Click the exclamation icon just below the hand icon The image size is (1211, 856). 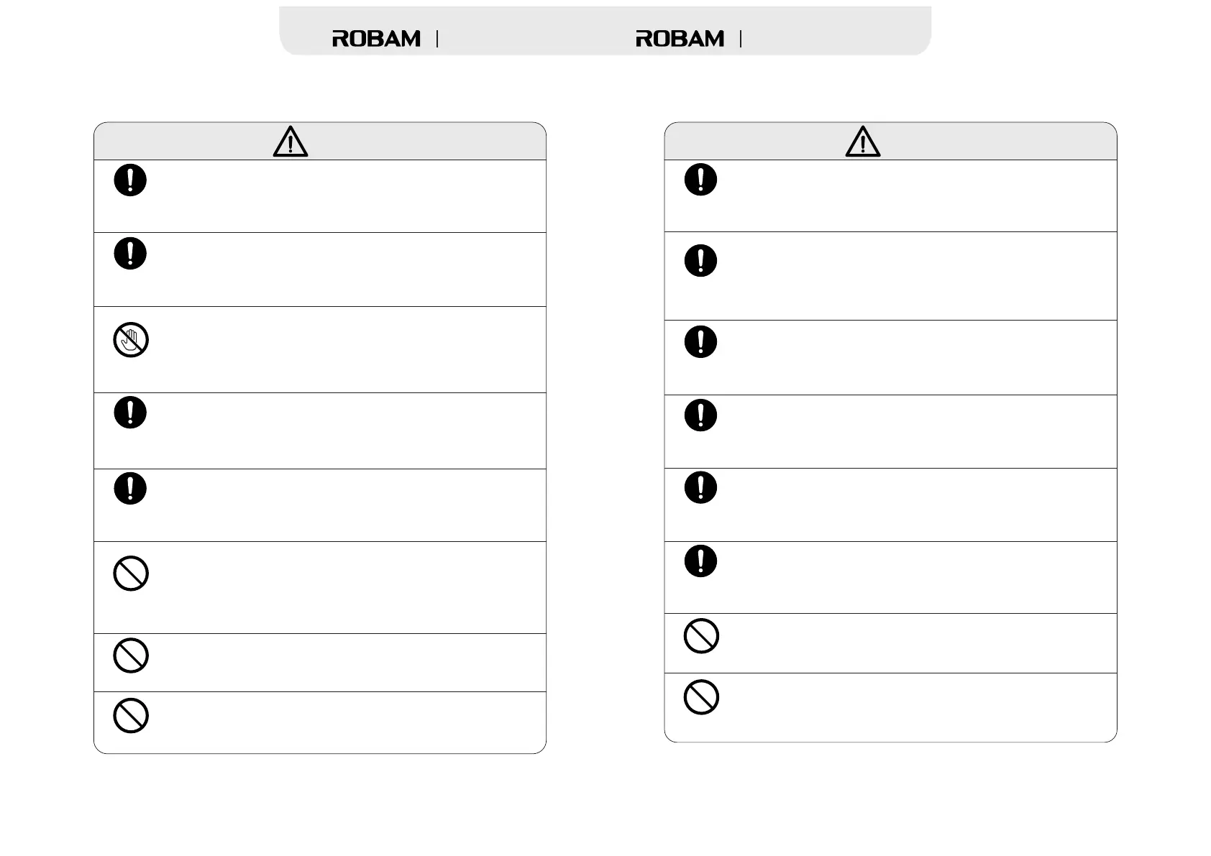tap(130, 413)
